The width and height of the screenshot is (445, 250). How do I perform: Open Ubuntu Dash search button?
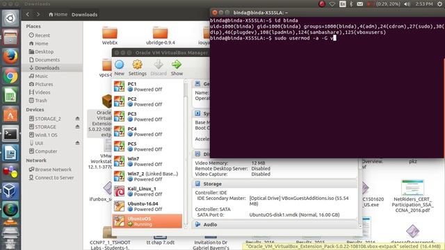(x=10, y=18)
